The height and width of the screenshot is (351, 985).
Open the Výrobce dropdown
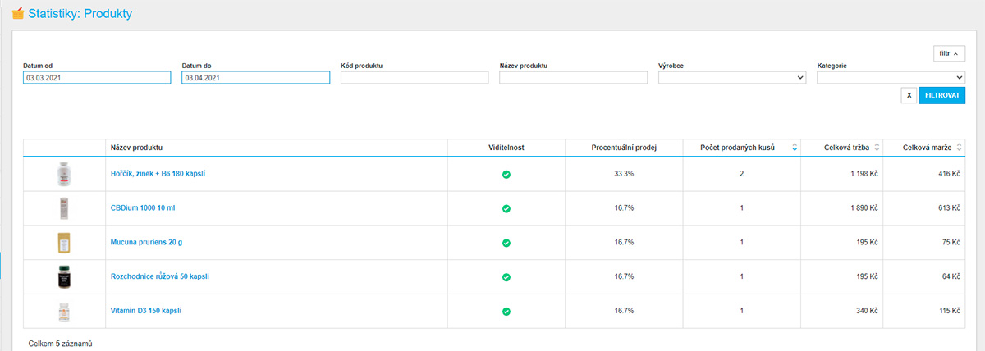tap(732, 78)
